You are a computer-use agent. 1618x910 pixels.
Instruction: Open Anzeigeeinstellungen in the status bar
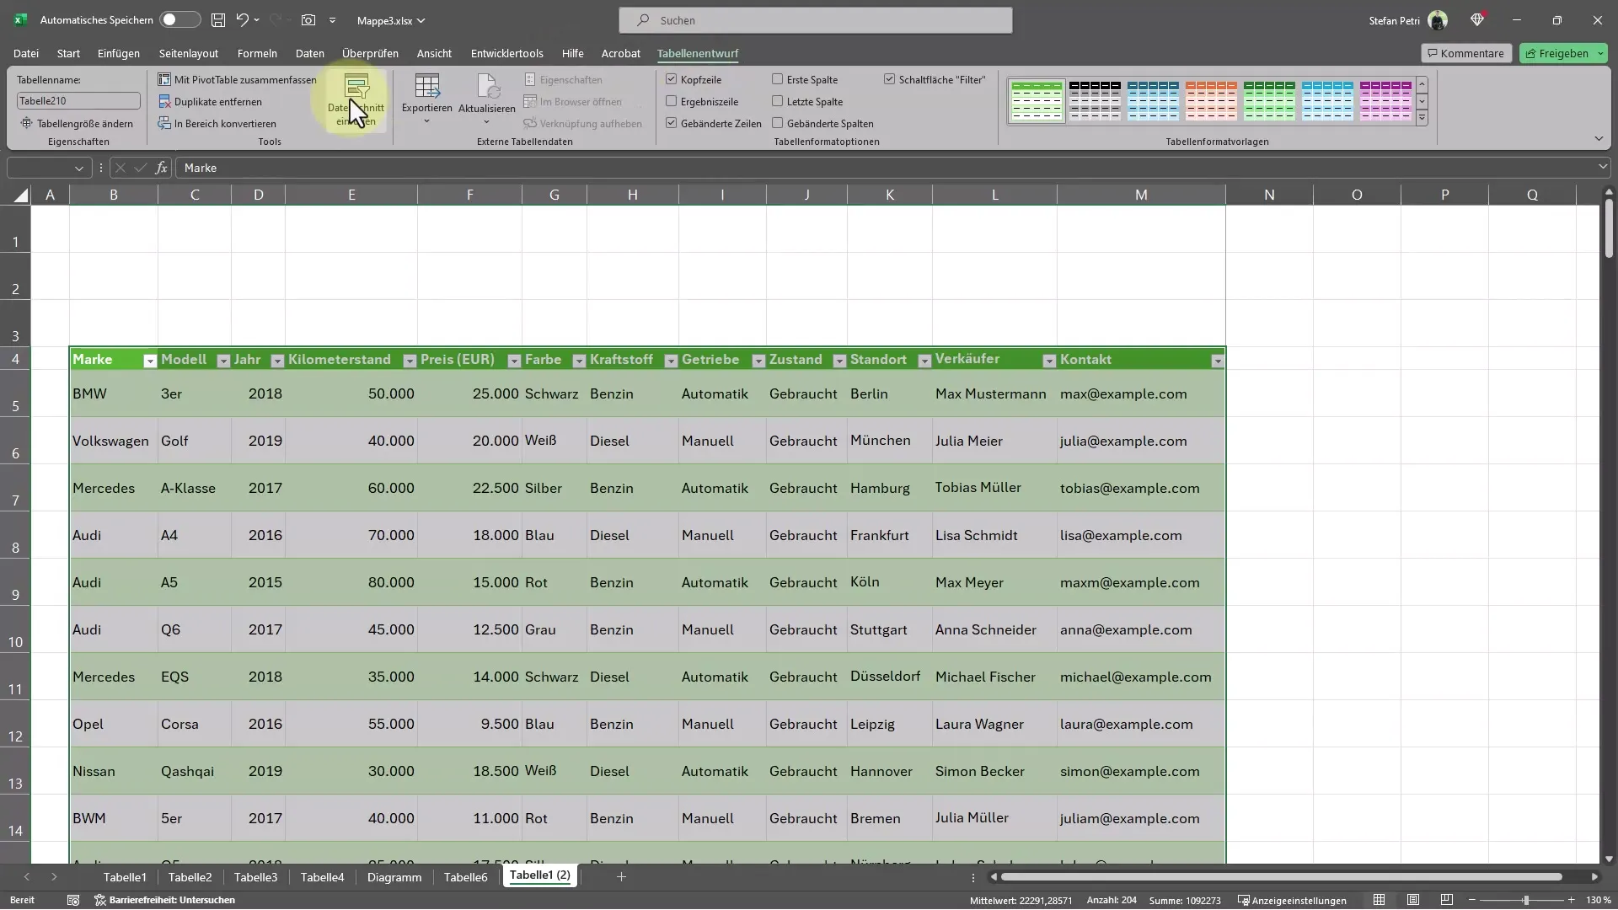(1292, 900)
